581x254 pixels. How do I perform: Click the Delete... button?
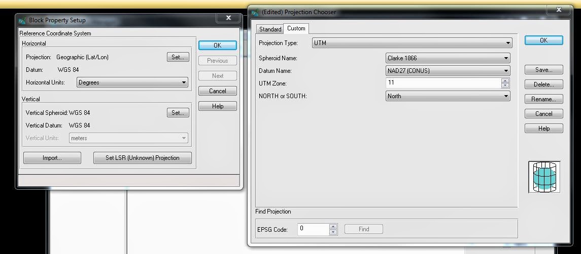coord(543,84)
